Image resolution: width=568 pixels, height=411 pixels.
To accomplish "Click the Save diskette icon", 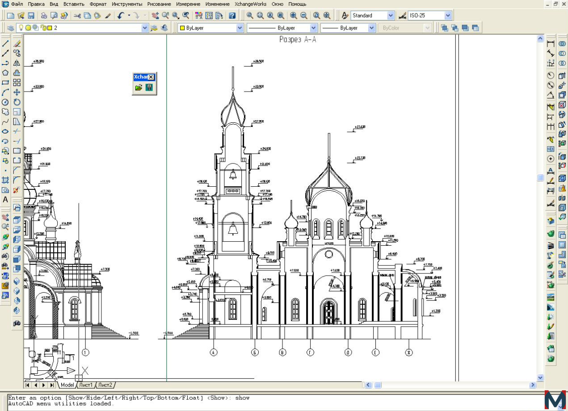I will (x=31, y=15).
